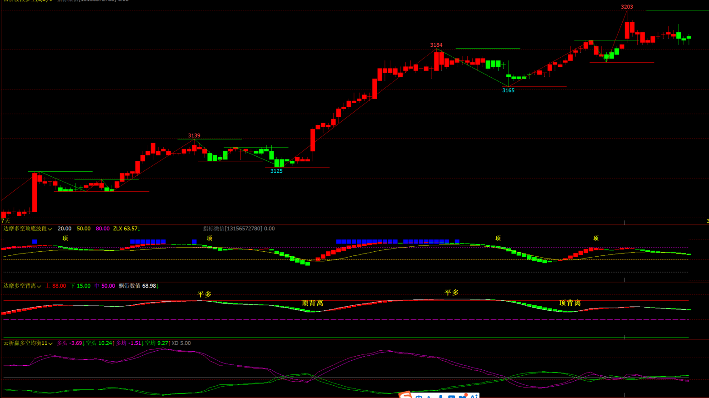The width and height of the screenshot is (709, 398).
Task: Select the 飘带数值 68.98 readout
Action: click(138, 286)
